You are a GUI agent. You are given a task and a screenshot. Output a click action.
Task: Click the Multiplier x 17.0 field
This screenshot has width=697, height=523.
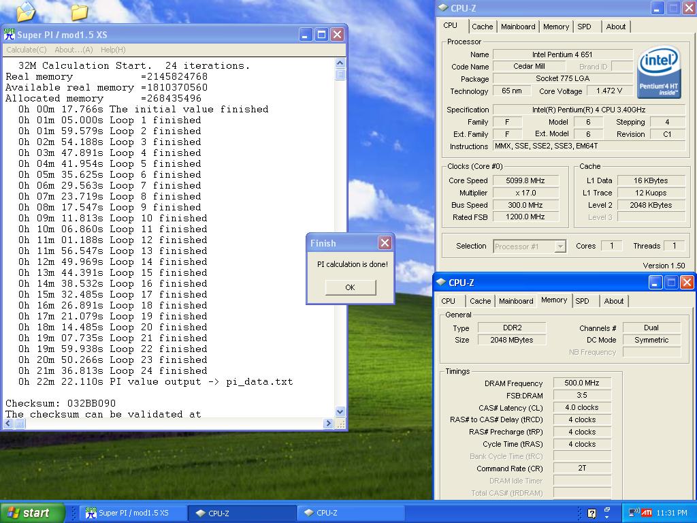[525, 193]
